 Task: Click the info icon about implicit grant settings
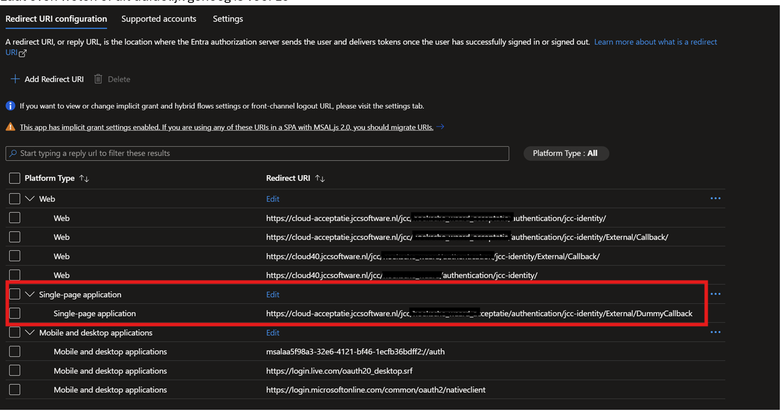10,105
